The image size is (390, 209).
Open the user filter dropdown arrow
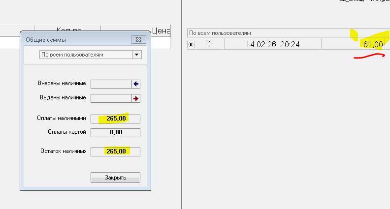coord(136,55)
